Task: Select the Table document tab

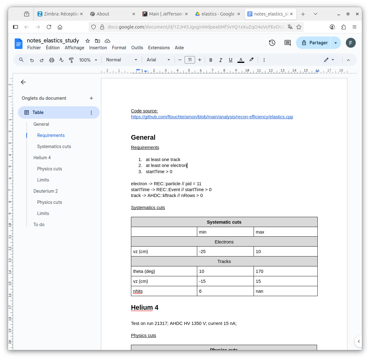Action: [59, 112]
